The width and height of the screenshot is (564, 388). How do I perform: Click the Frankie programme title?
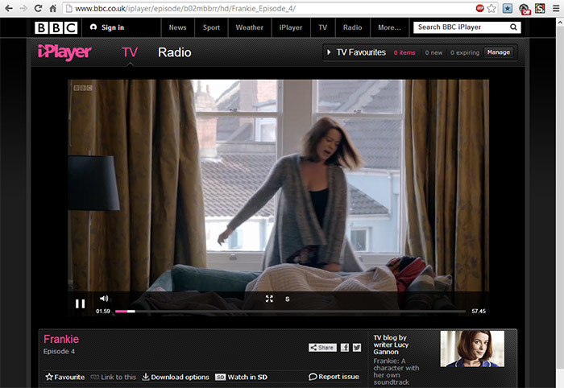click(x=61, y=339)
